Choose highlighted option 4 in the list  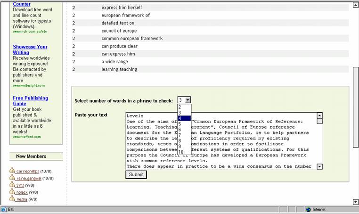point(184,118)
